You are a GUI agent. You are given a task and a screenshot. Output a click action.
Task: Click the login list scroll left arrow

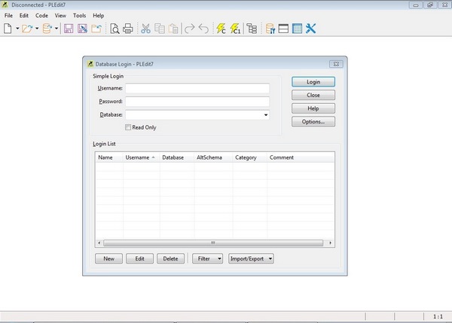point(99,243)
